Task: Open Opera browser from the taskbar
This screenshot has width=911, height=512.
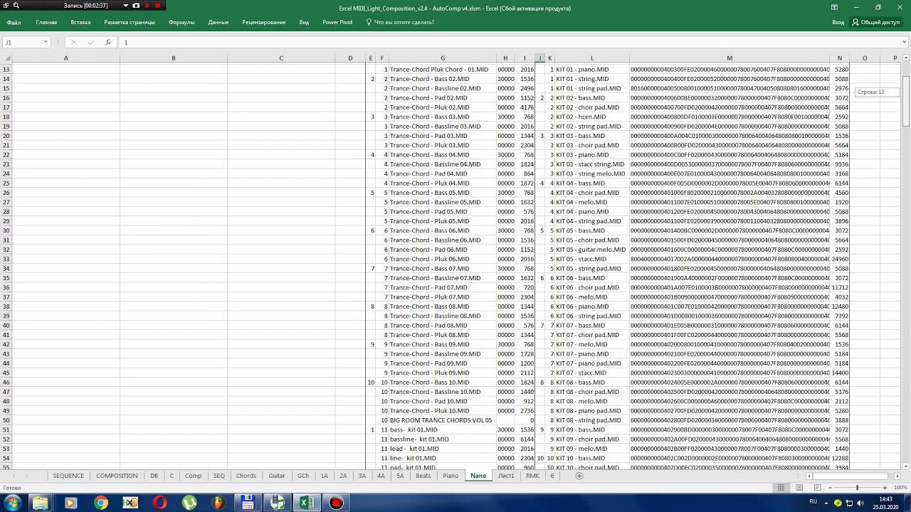Action: point(159,503)
